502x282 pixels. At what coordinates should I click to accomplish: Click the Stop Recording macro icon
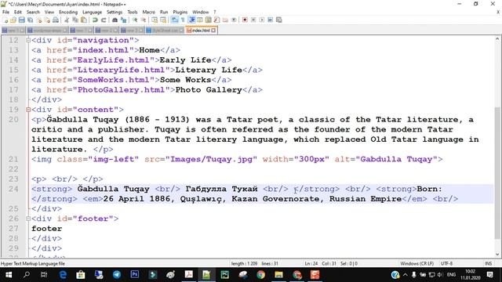[x=253, y=20]
